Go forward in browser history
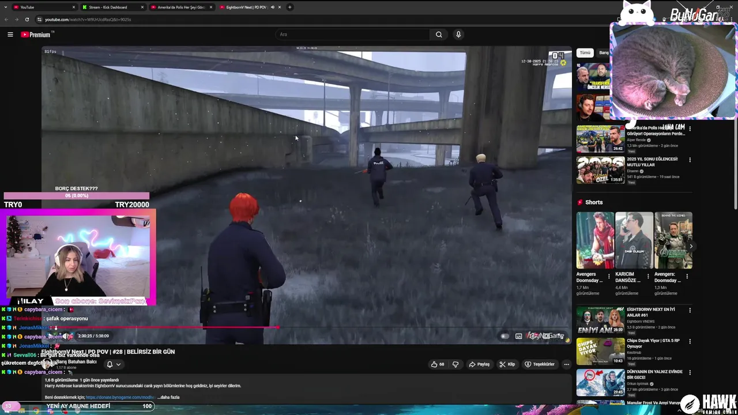738x415 pixels. pyautogui.click(x=16, y=19)
